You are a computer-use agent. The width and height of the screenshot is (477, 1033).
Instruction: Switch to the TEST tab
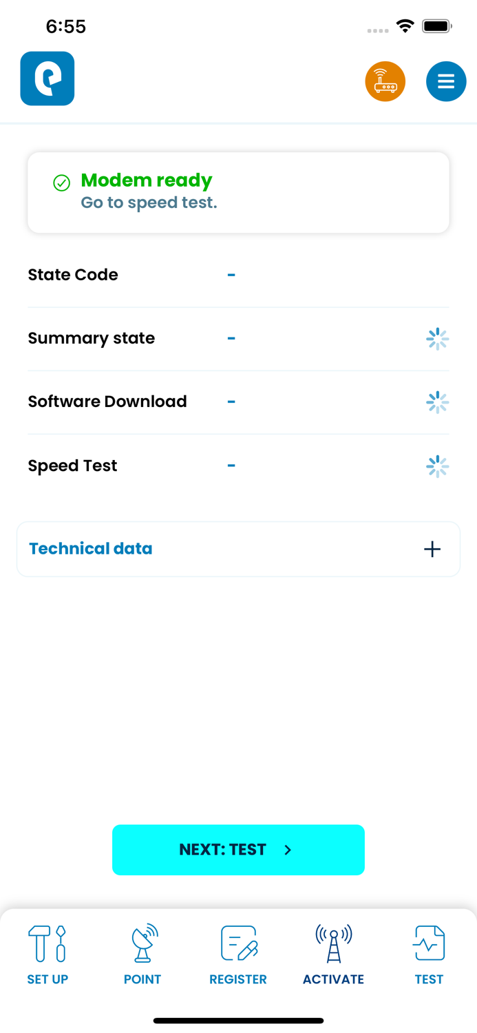pyautogui.click(x=429, y=954)
